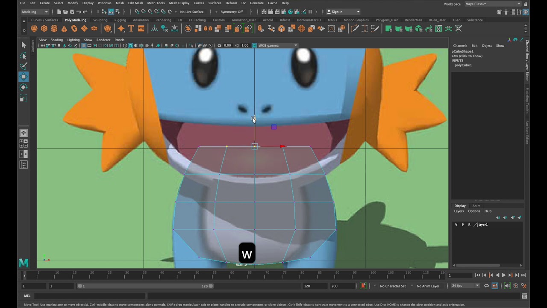Open the sRGB gamma view transform dropdown
The width and height of the screenshot is (547, 308).
[278, 45]
